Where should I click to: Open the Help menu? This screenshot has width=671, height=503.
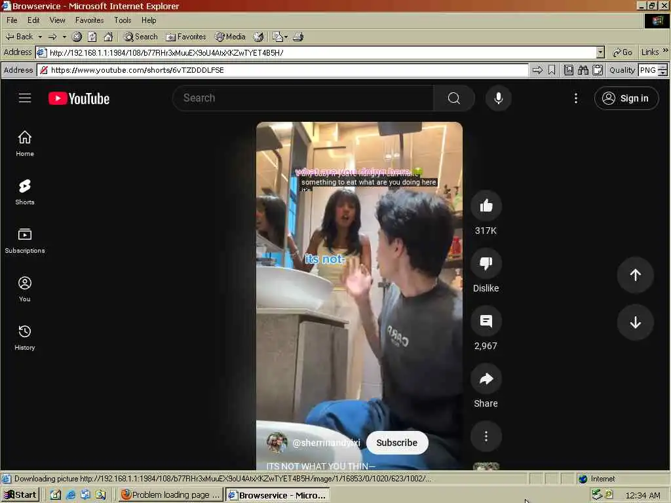149,20
